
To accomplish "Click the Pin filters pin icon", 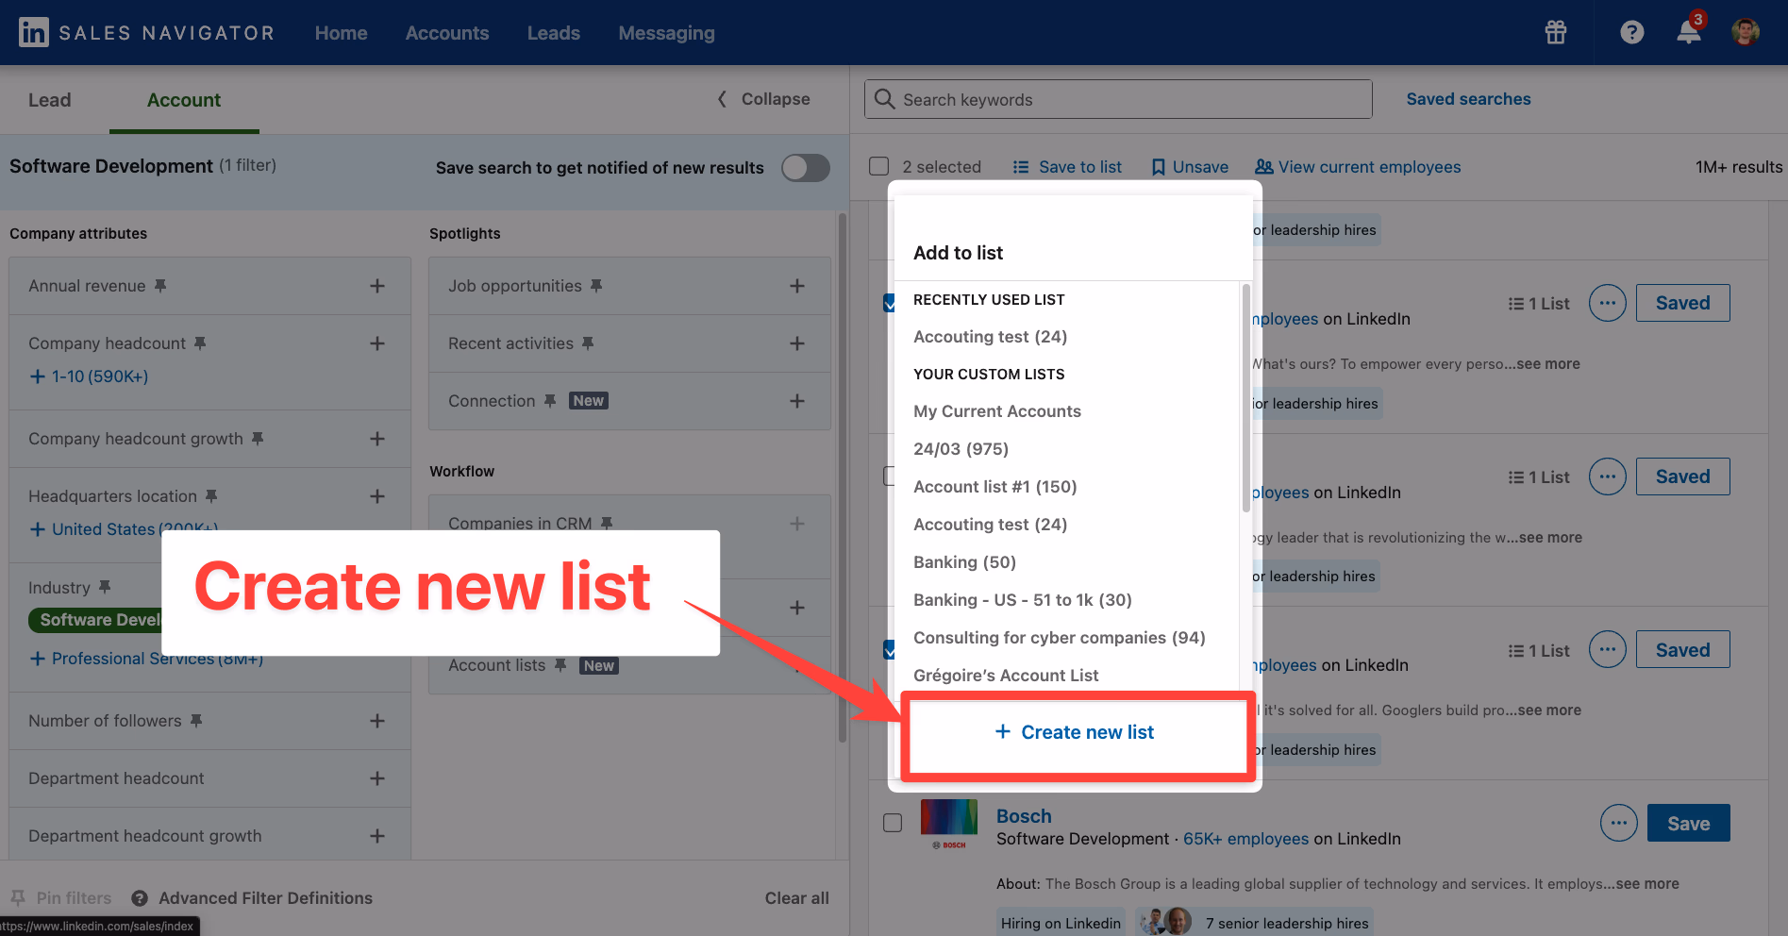I will [x=18, y=897].
